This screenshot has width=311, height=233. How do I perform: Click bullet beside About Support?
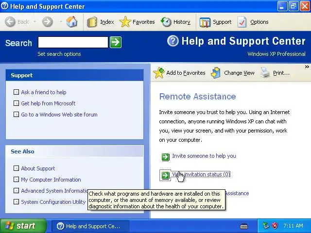point(16,168)
